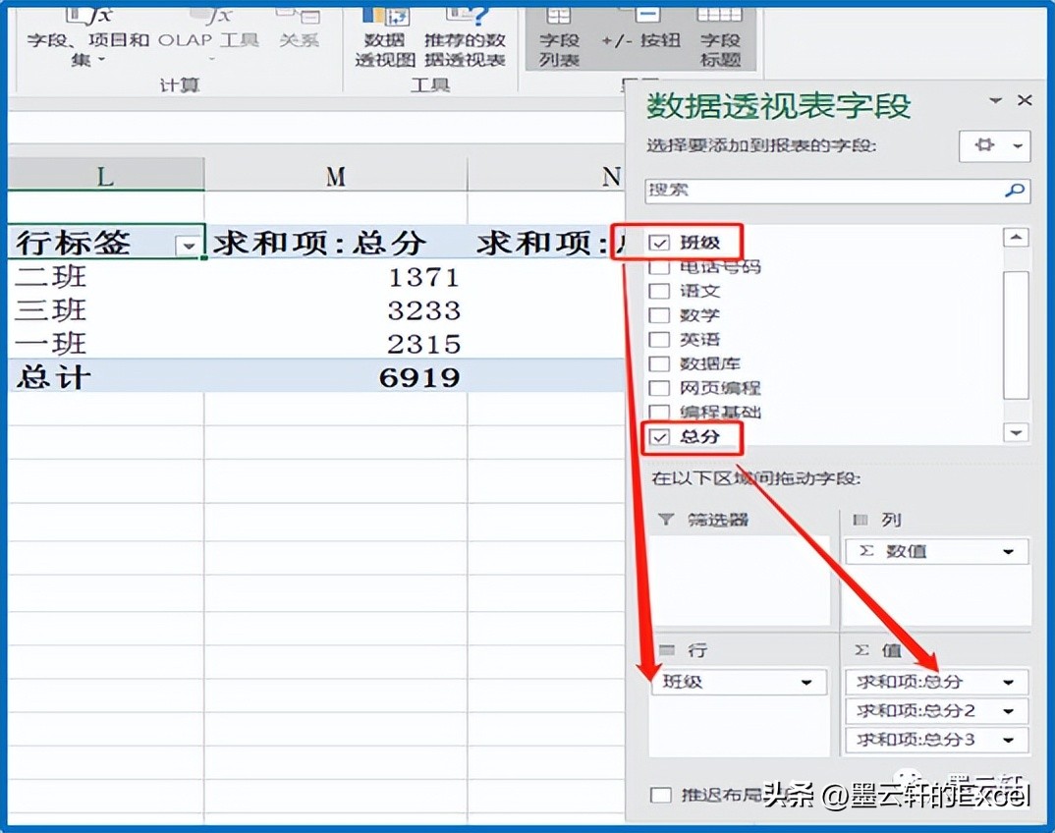The height and width of the screenshot is (833, 1055).
Task: Open dropdown for Σ 数值 in columns area
Action: [x=1008, y=552]
